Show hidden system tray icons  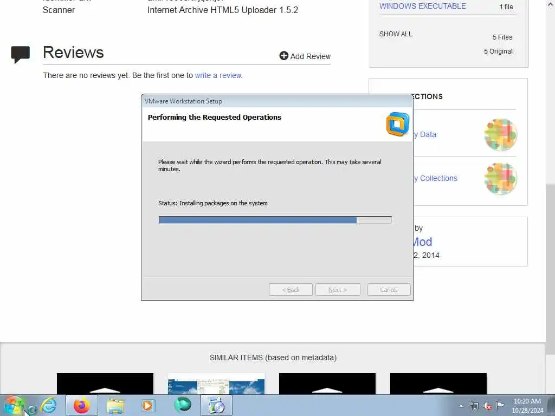(461, 406)
